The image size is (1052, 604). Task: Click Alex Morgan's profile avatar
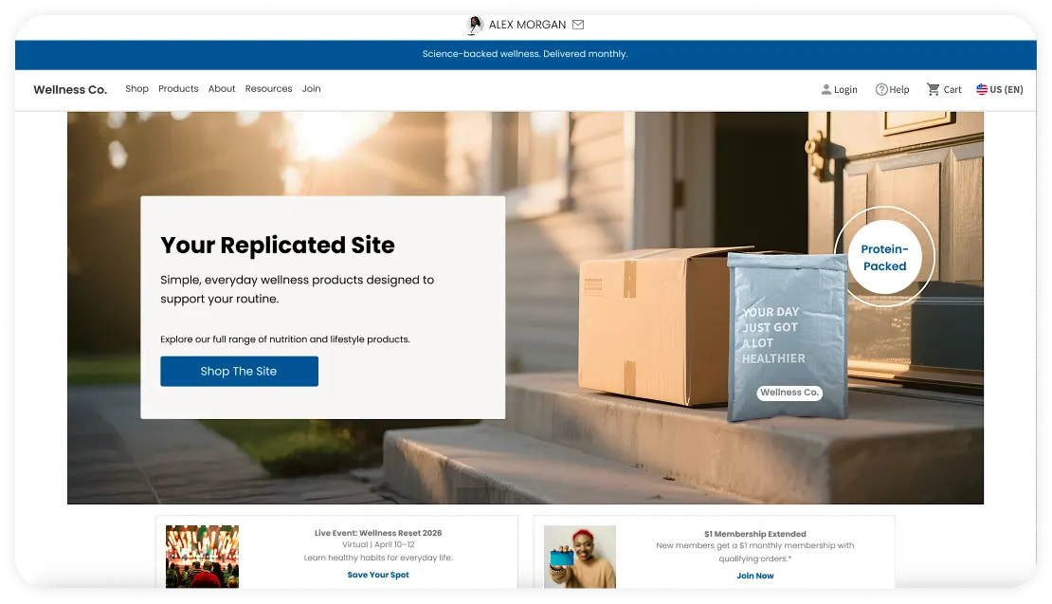[x=476, y=25]
